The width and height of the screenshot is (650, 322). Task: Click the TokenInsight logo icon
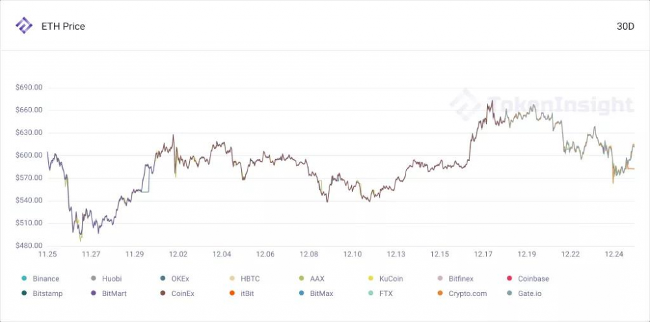(x=24, y=26)
